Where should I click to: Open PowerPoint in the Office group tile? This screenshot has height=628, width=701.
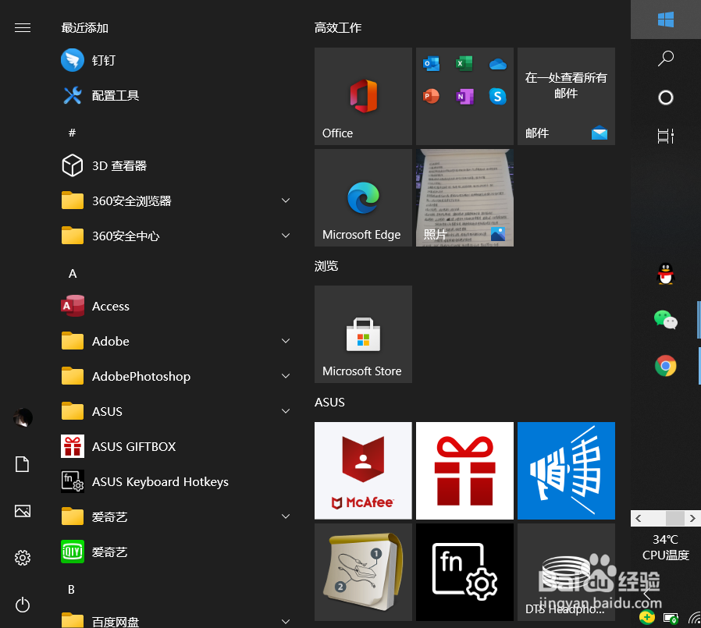coord(431,96)
